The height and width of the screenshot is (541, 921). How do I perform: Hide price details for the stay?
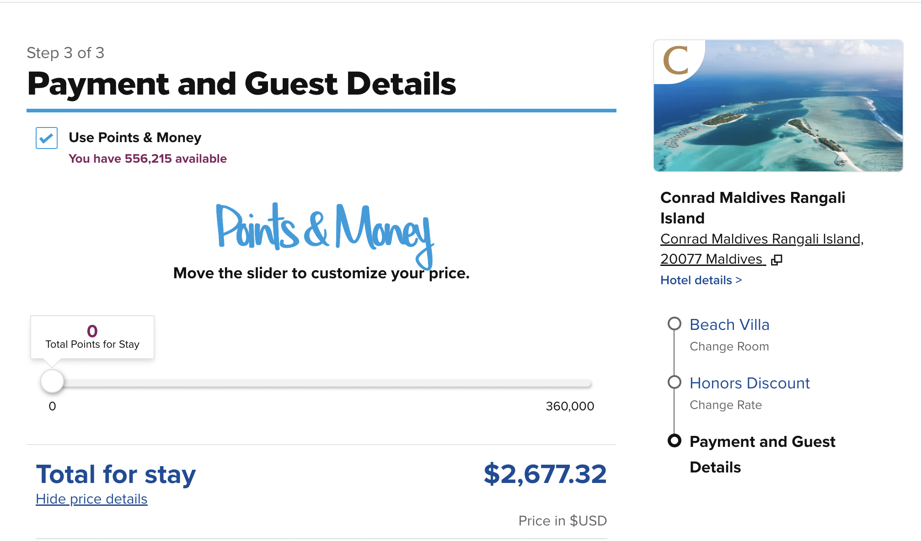(x=91, y=499)
